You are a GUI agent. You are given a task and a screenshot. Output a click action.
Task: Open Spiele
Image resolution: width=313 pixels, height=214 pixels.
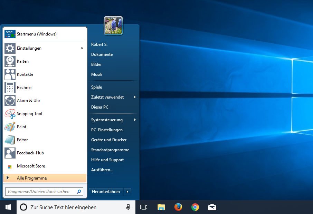point(96,87)
